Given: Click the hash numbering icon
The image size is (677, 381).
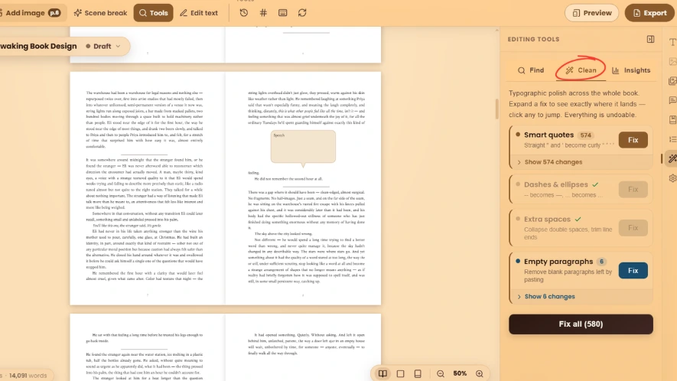Looking at the screenshot, I should tap(263, 13).
